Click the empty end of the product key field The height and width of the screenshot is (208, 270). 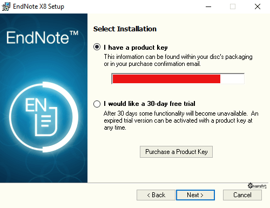coord(232,79)
